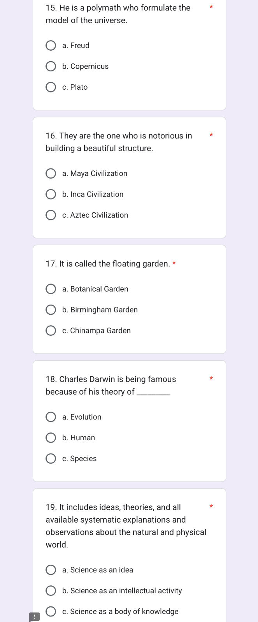Select Maya Civilization radio button

pyautogui.click(x=51, y=174)
